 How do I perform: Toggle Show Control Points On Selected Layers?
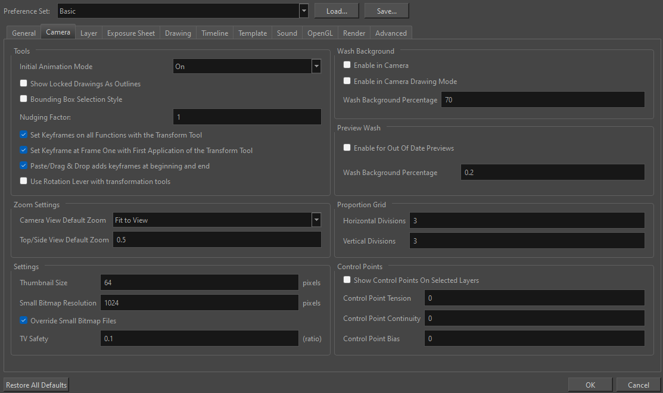click(x=347, y=279)
